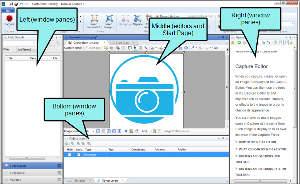This screenshot has width=300, height=184.
Task: Select the CaptureIcon_sm.png document tab
Action: coord(86,43)
